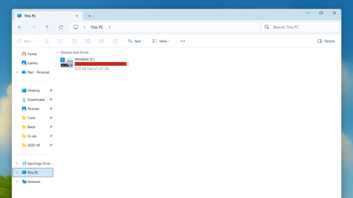Click the Share icon in toolbar
Image resolution: width=353 pixels, height=198 pixels.
(x=102, y=41)
